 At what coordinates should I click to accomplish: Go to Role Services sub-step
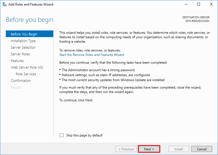click(26, 74)
